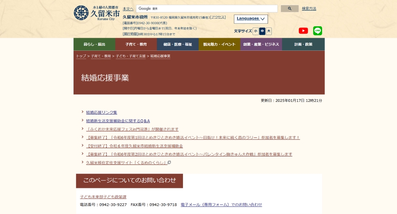Image resolution: width=397 pixels, height=214 pixels.
Task: Open ふくおか未来応援フェスin門司港 link
Action: 132,129
